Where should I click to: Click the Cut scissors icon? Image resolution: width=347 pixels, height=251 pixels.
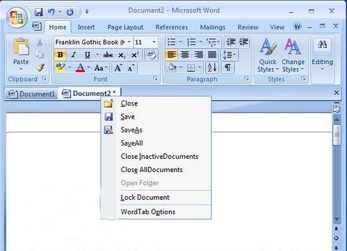pyautogui.click(x=40, y=42)
